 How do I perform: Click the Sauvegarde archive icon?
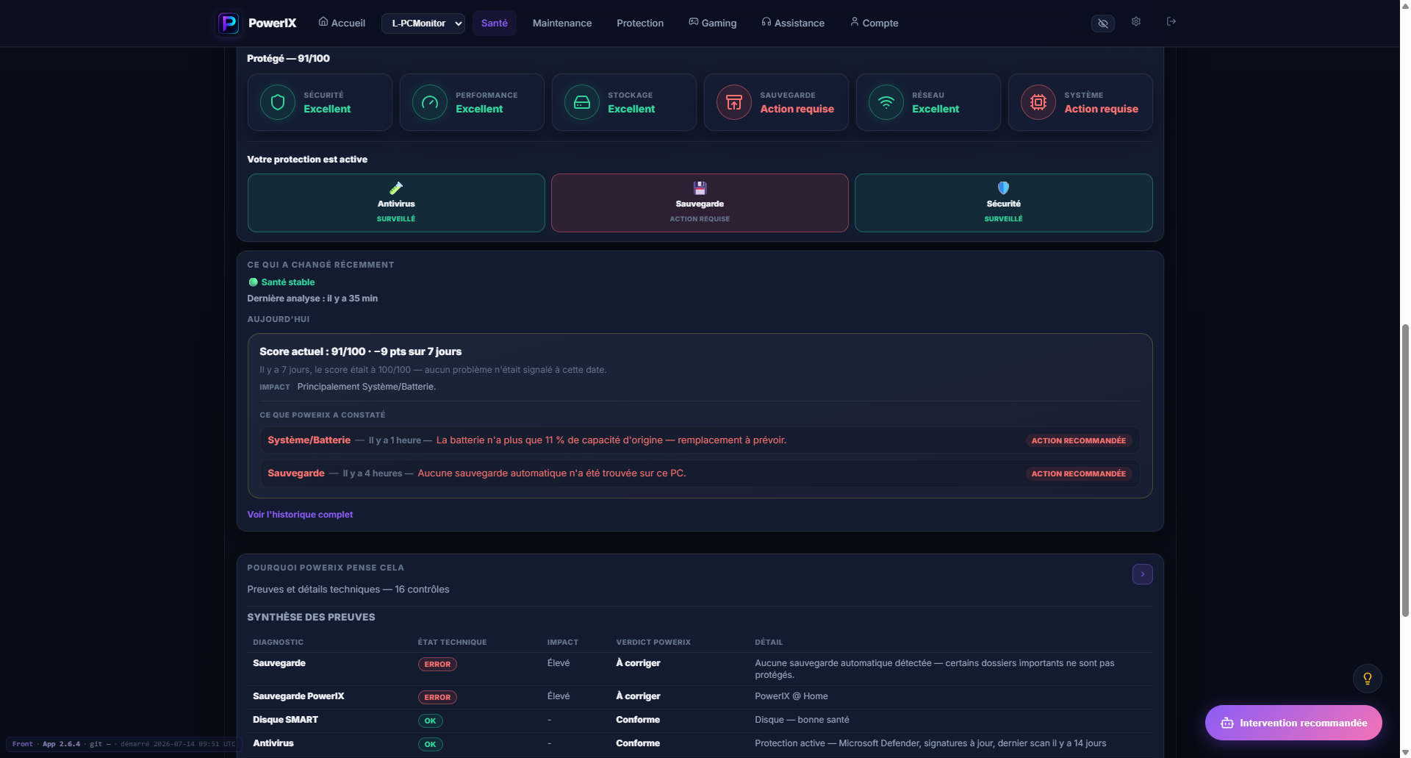[734, 102]
